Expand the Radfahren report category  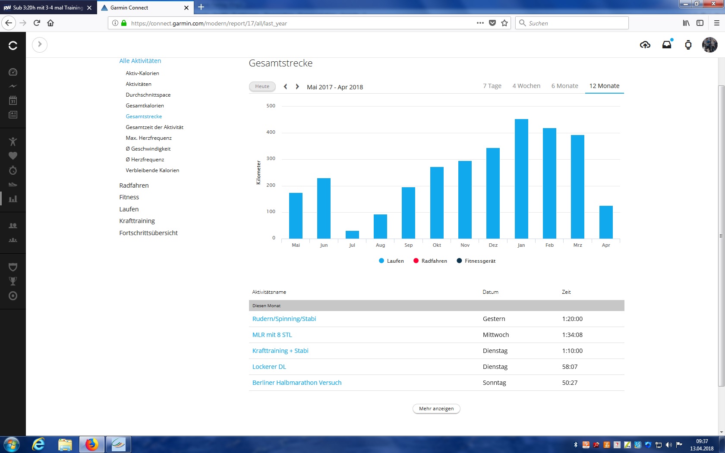click(134, 186)
